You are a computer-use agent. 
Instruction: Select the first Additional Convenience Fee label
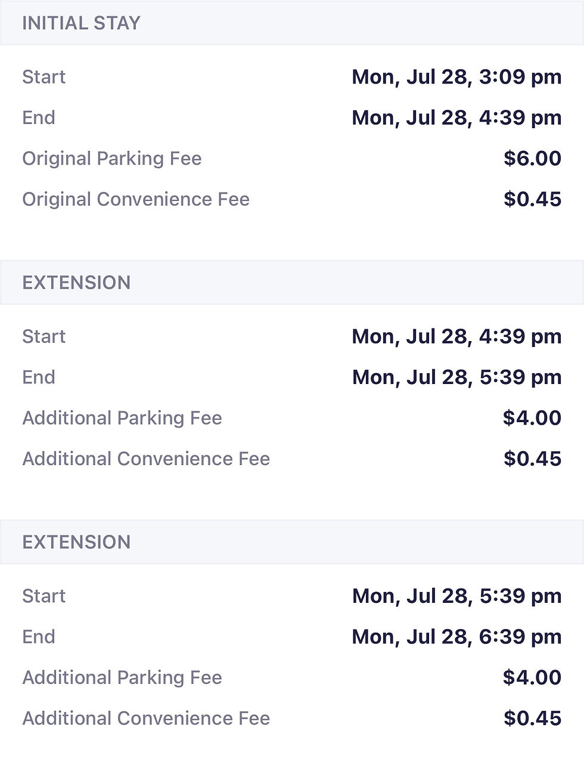pos(146,459)
